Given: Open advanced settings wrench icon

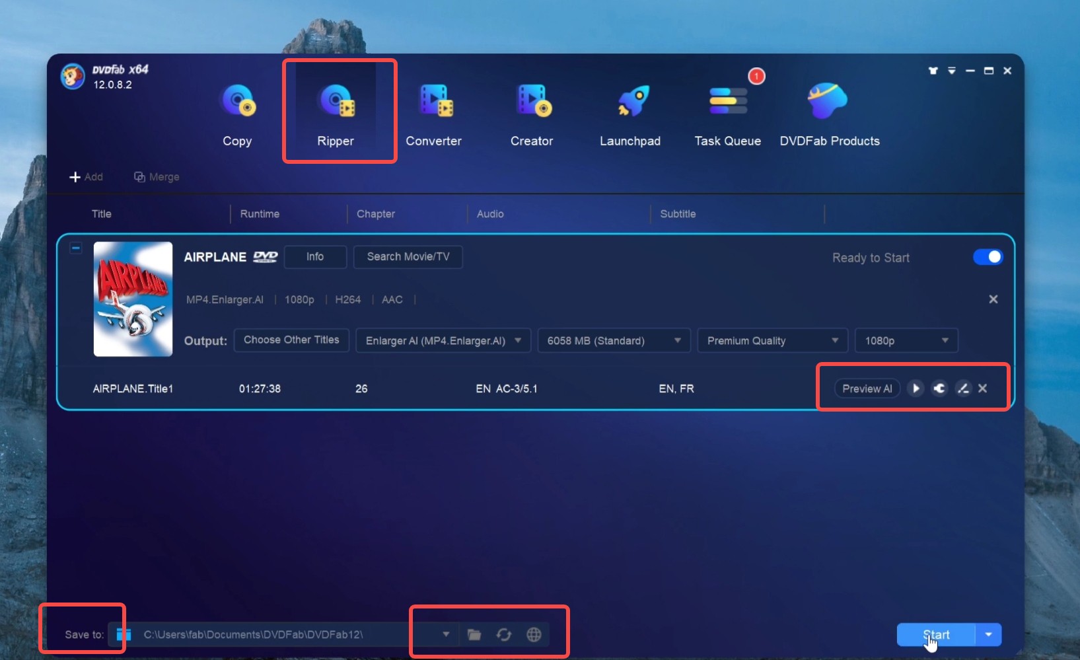Looking at the screenshot, I should 939,388.
